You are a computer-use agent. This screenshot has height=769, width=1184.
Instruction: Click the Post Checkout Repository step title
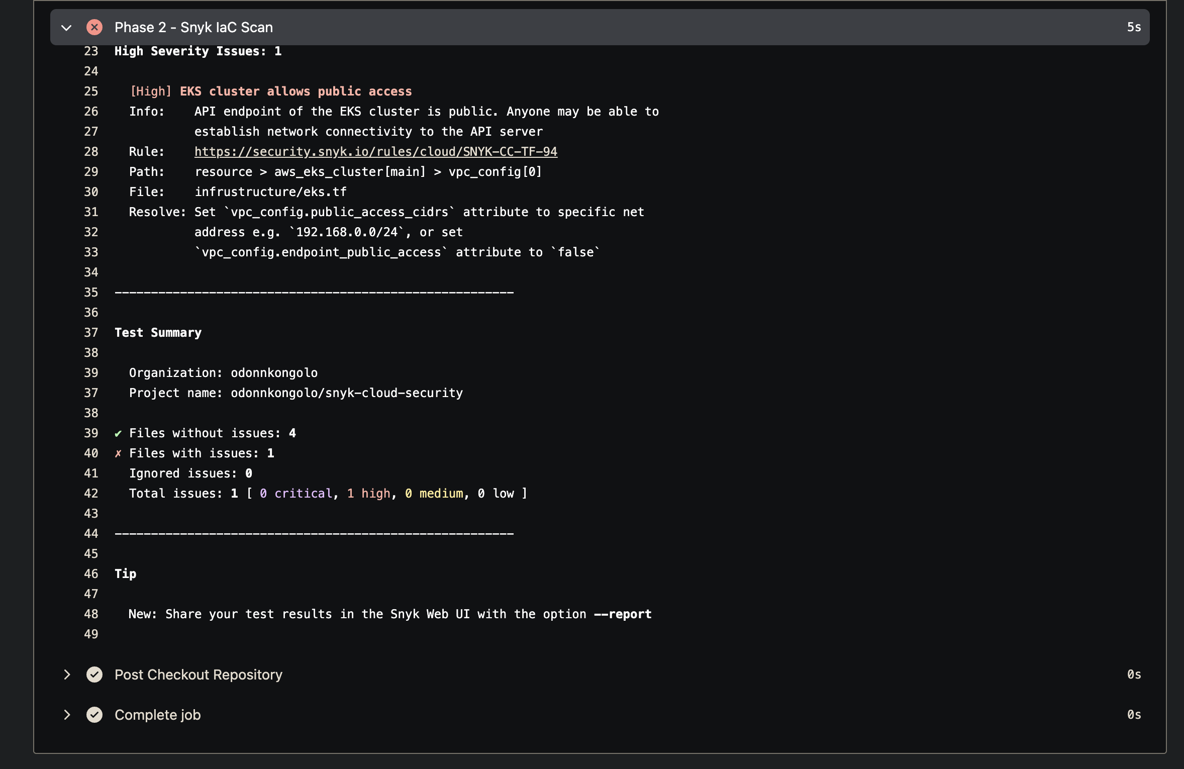pyautogui.click(x=199, y=675)
